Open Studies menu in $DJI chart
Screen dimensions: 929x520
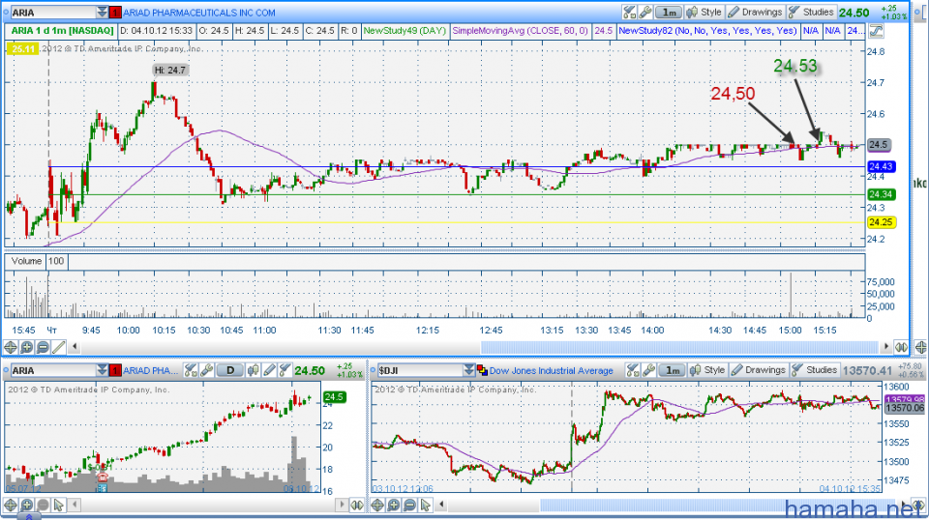[815, 370]
